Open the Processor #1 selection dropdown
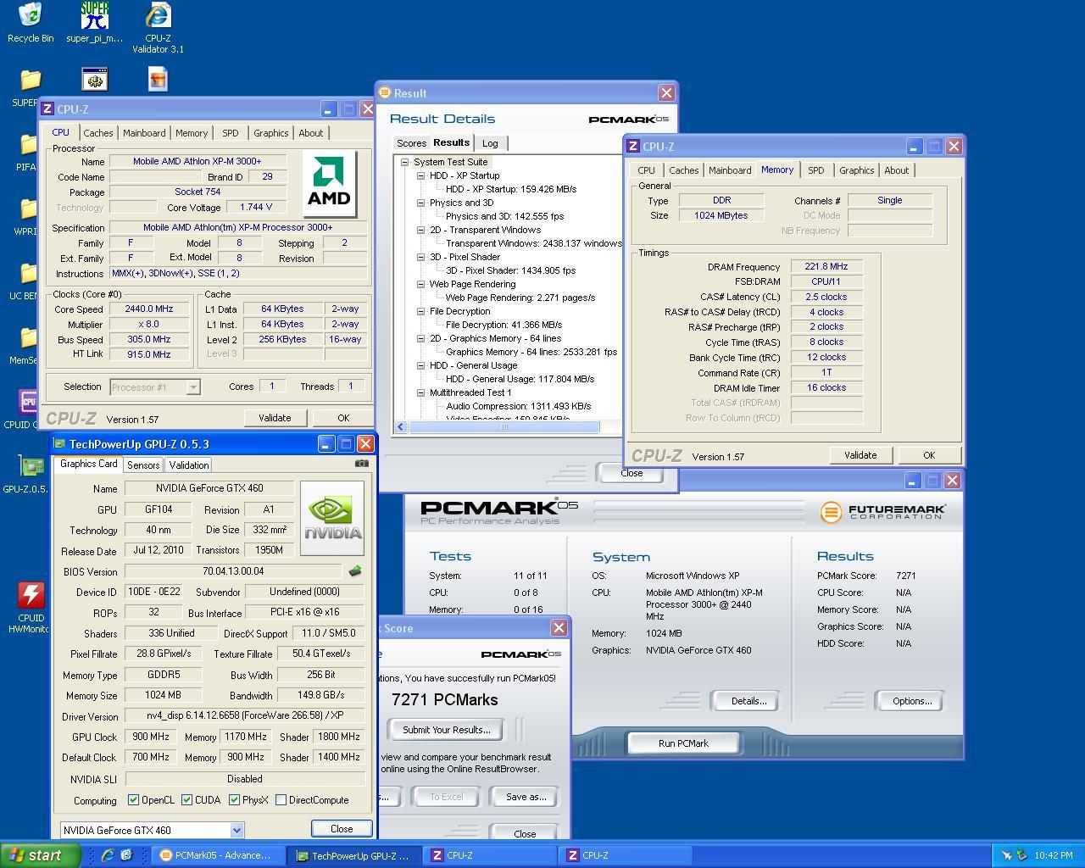This screenshot has width=1085, height=868. [x=193, y=387]
